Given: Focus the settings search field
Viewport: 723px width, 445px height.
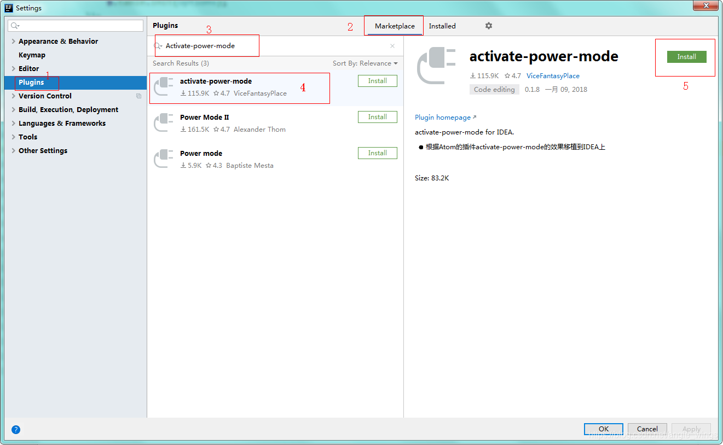Looking at the screenshot, I should tap(76, 26).
